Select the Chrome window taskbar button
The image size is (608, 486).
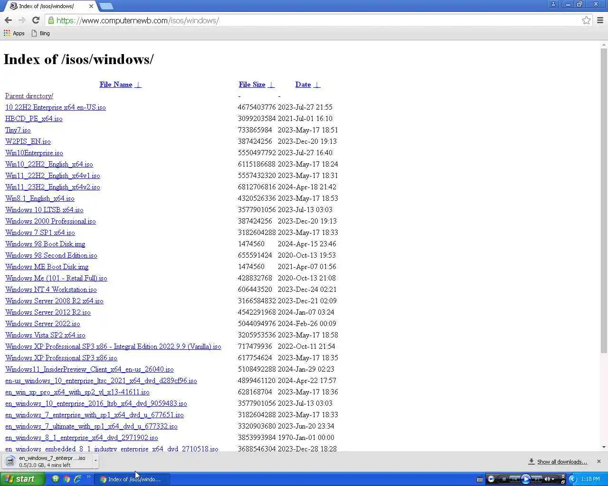coord(132,479)
